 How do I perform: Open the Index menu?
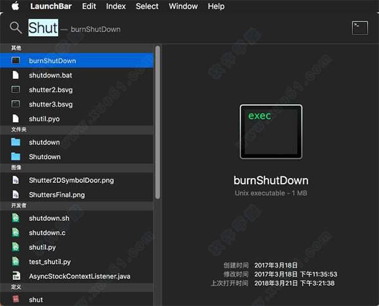coord(116,6)
